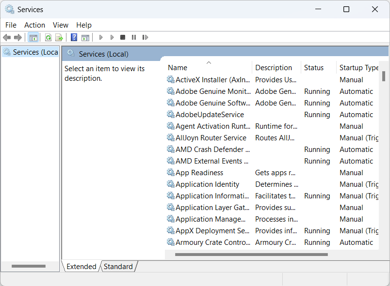Click the Stop Service square icon
390x286 pixels.
[123, 37]
